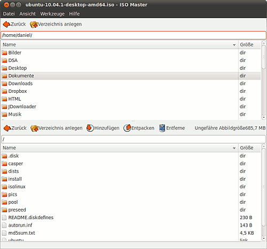Select the Musik folder icon

coord(4,114)
